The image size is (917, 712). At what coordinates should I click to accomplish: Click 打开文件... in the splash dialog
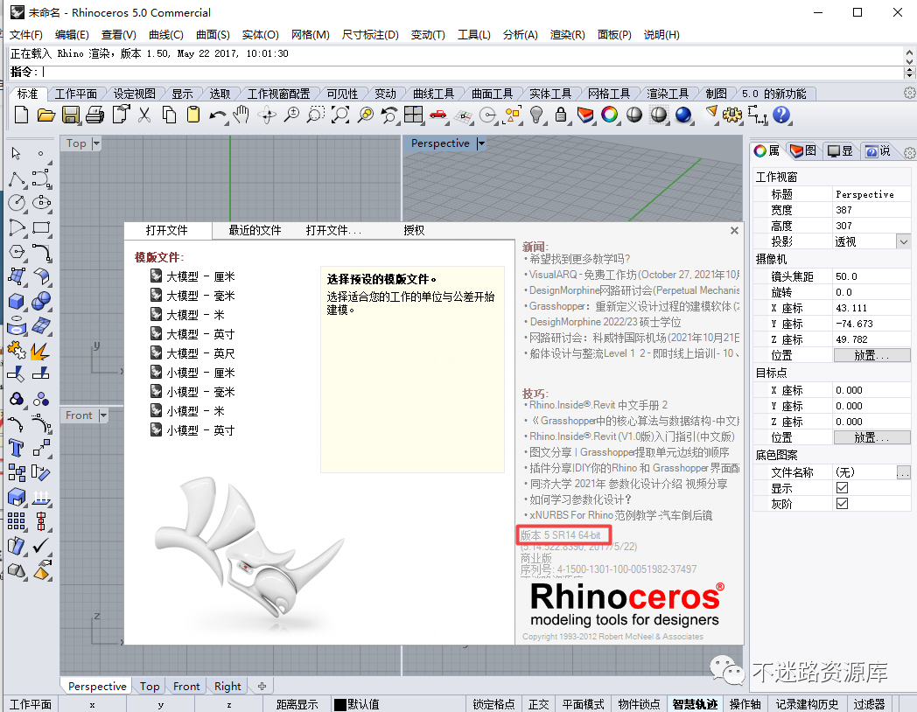[333, 230]
